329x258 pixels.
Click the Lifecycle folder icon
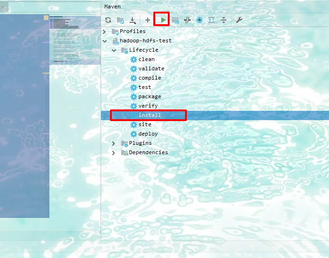click(x=124, y=50)
